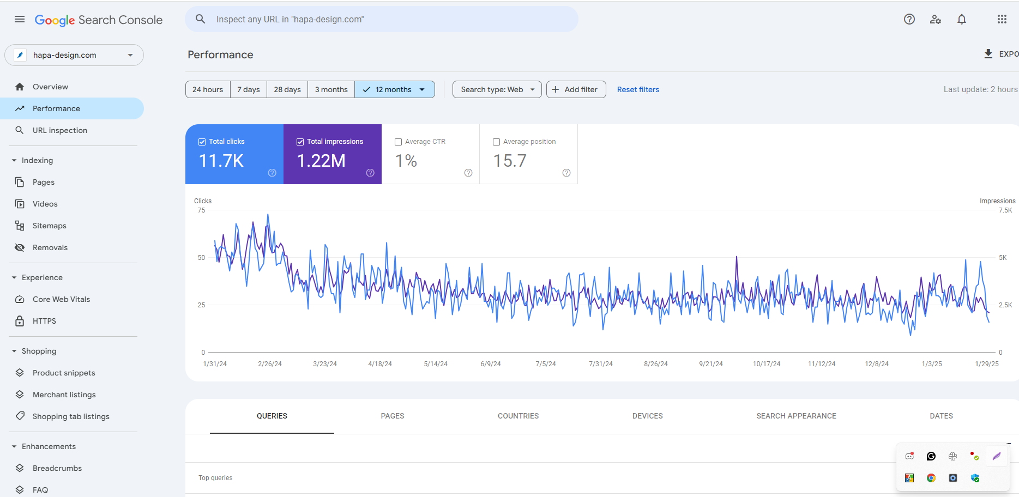Image resolution: width=1019 pixels, height=497 pixels.
Task: Enable the Average CTR checkbox
Action: [398, 142]
